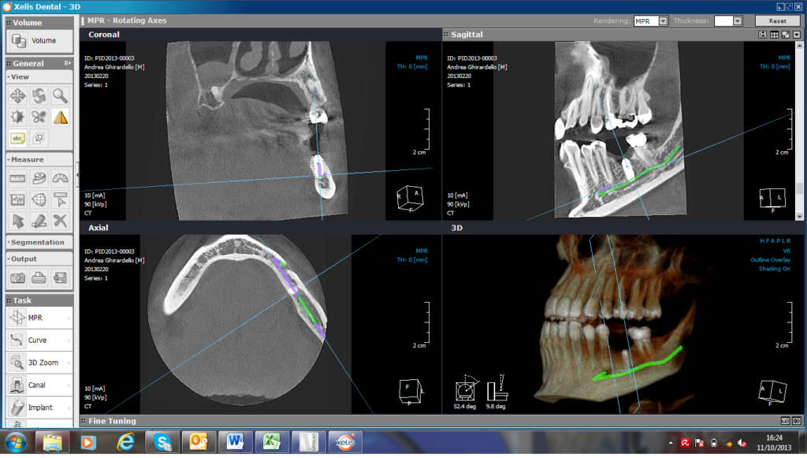Collapse the Measure section
Screen dimensions: 807x458
[9, 160]
